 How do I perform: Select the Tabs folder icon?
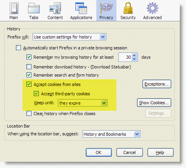point(34,8)
